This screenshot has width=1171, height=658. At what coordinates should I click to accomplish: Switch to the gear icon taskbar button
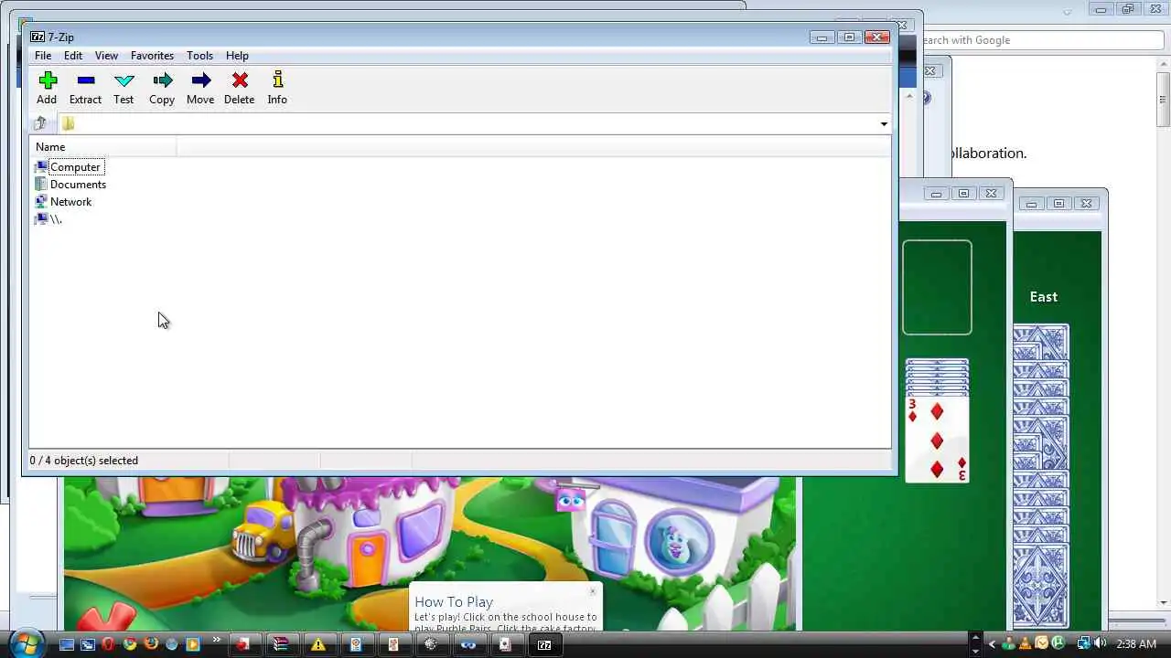pos(430,644)
